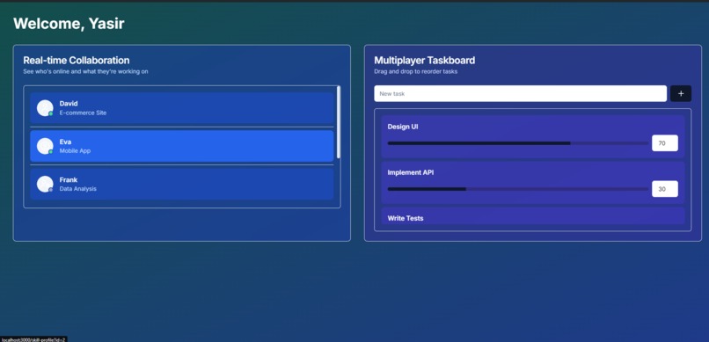Click the collaborators list scrollbar
Screen dimensions: 709x342
(339, 122)
